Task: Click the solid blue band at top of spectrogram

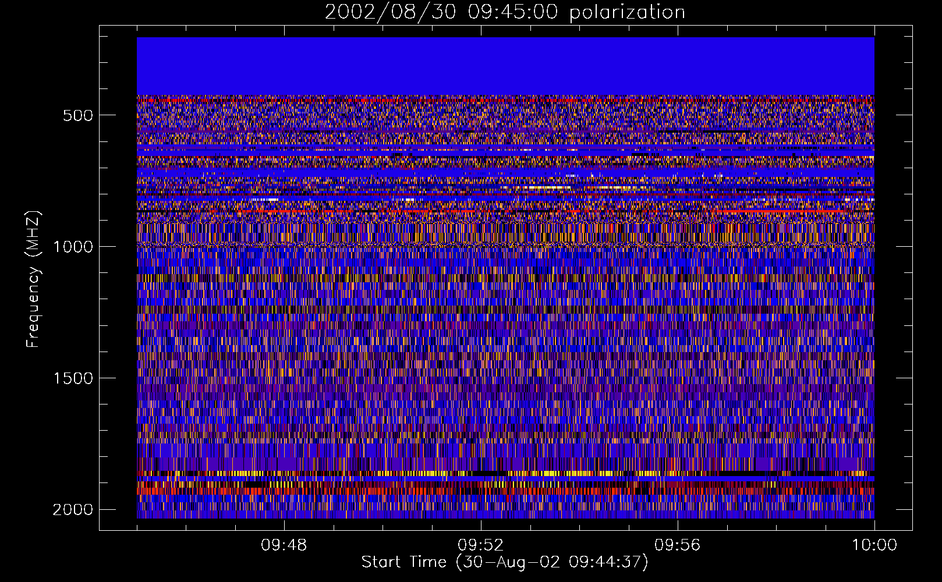Action: [x=505, y=66]
